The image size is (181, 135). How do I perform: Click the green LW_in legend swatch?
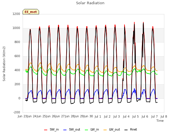point(87,130)
